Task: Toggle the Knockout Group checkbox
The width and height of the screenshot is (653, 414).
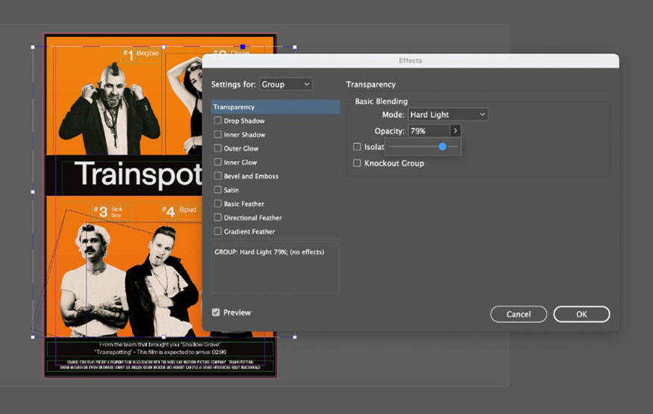Action: tap(357, 163)
